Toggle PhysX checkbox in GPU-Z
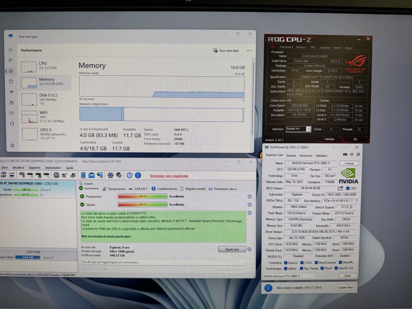Image resolution: width=412 pixels, height=309 pixels. 322,268
